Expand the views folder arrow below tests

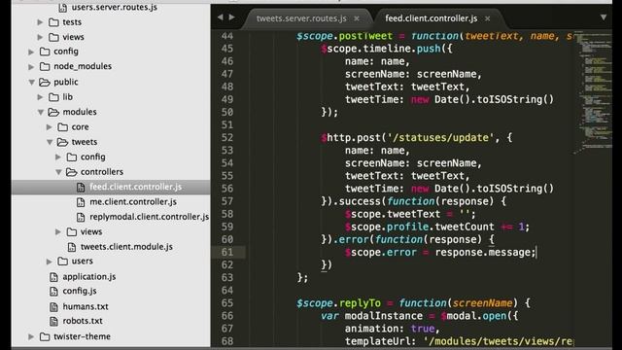coord(40,37)
